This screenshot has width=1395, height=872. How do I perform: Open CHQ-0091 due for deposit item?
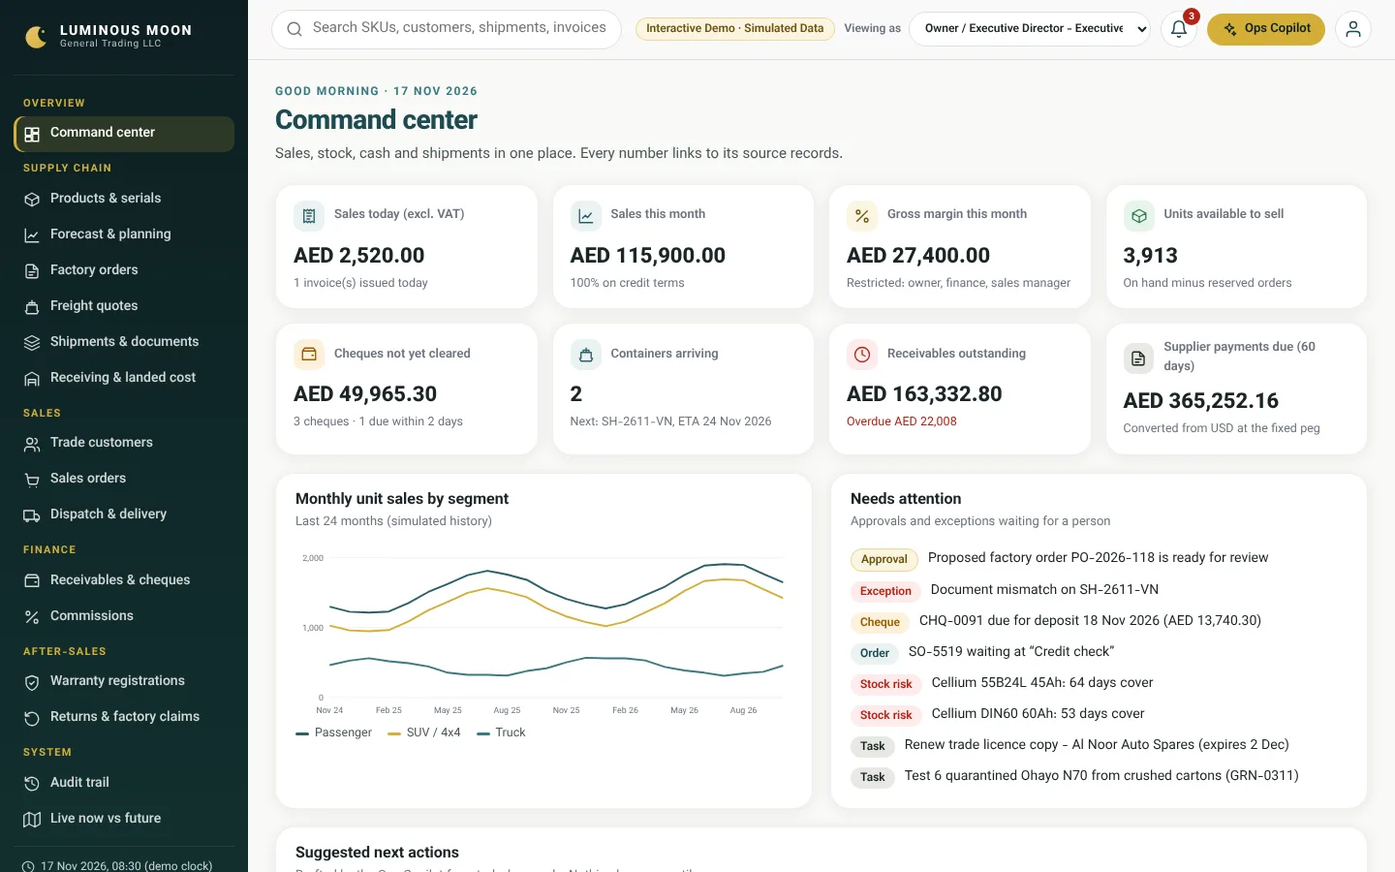coord(1090,621)
